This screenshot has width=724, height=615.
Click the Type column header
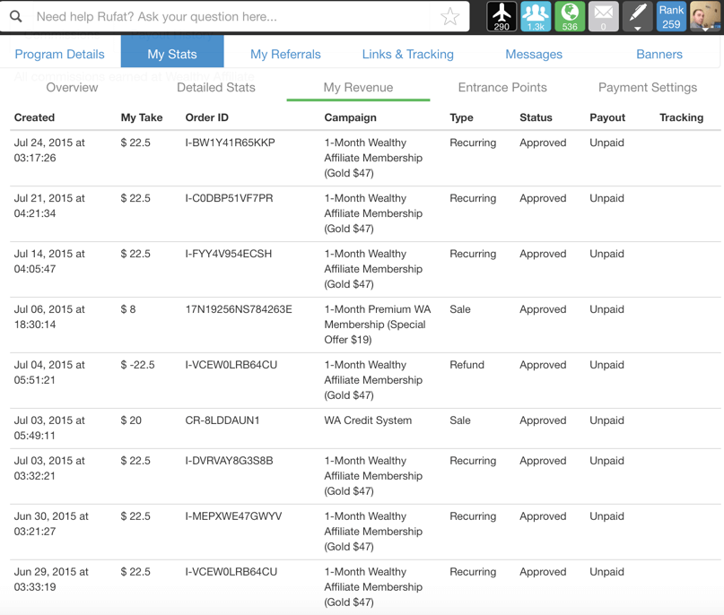[x=461, y=117]
